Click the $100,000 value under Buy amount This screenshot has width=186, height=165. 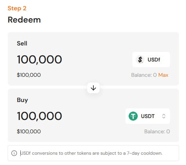click(29, 131)
